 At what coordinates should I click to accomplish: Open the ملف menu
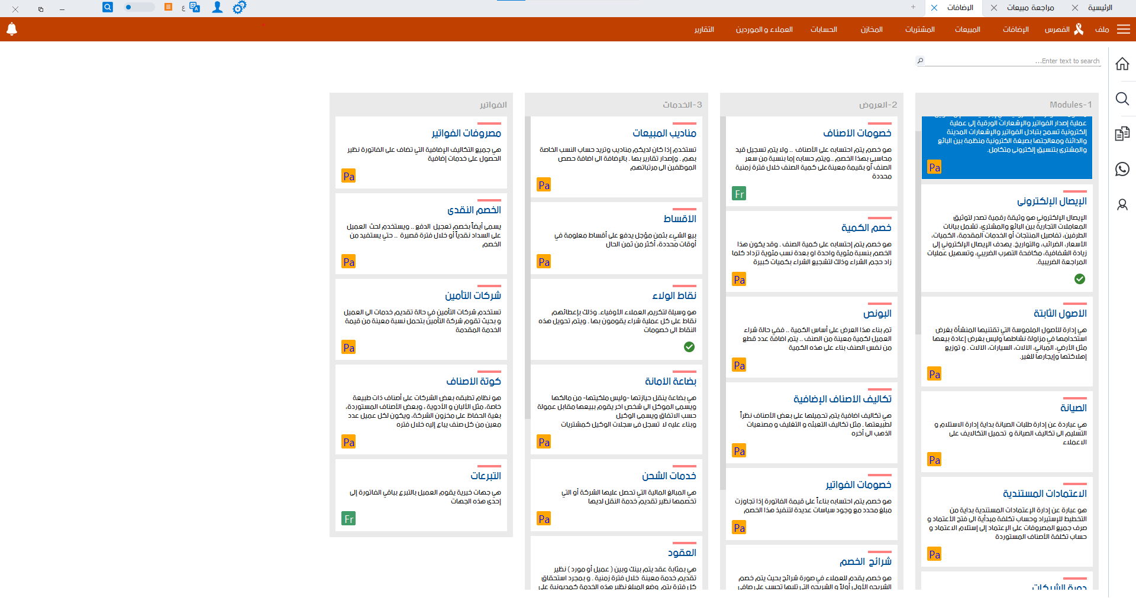[x=1102, y=29]
